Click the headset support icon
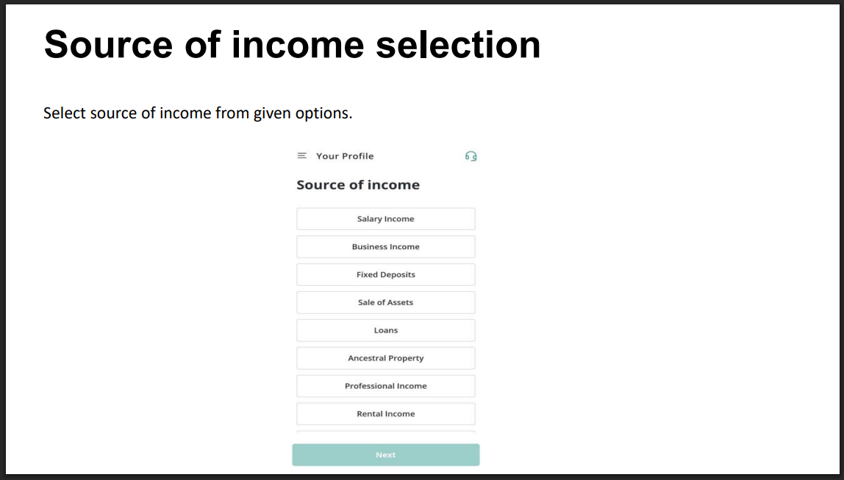 coord(471,156)
